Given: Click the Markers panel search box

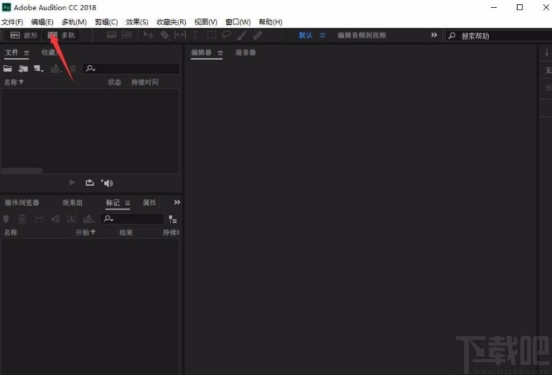Looking at the screenshot, I should pyautogui.click(x=132, y=219).
